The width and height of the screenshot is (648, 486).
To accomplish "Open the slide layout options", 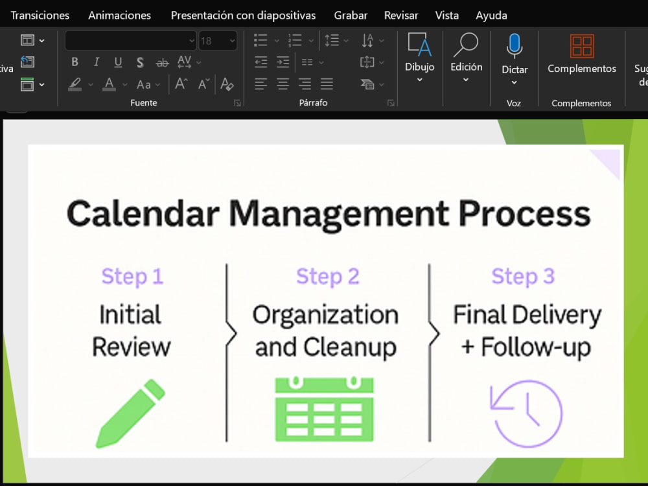I will pos(32,40).
